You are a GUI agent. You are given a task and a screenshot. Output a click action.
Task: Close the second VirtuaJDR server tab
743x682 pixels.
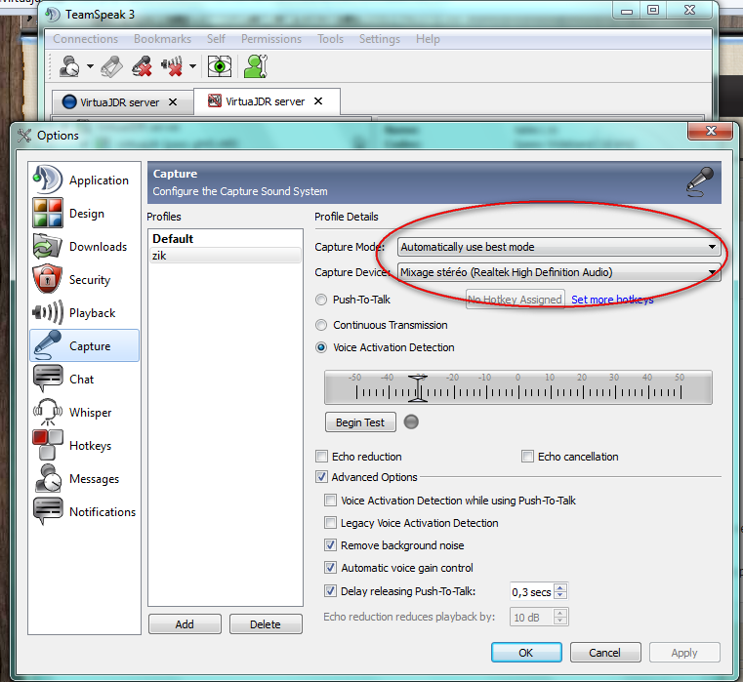318,101
